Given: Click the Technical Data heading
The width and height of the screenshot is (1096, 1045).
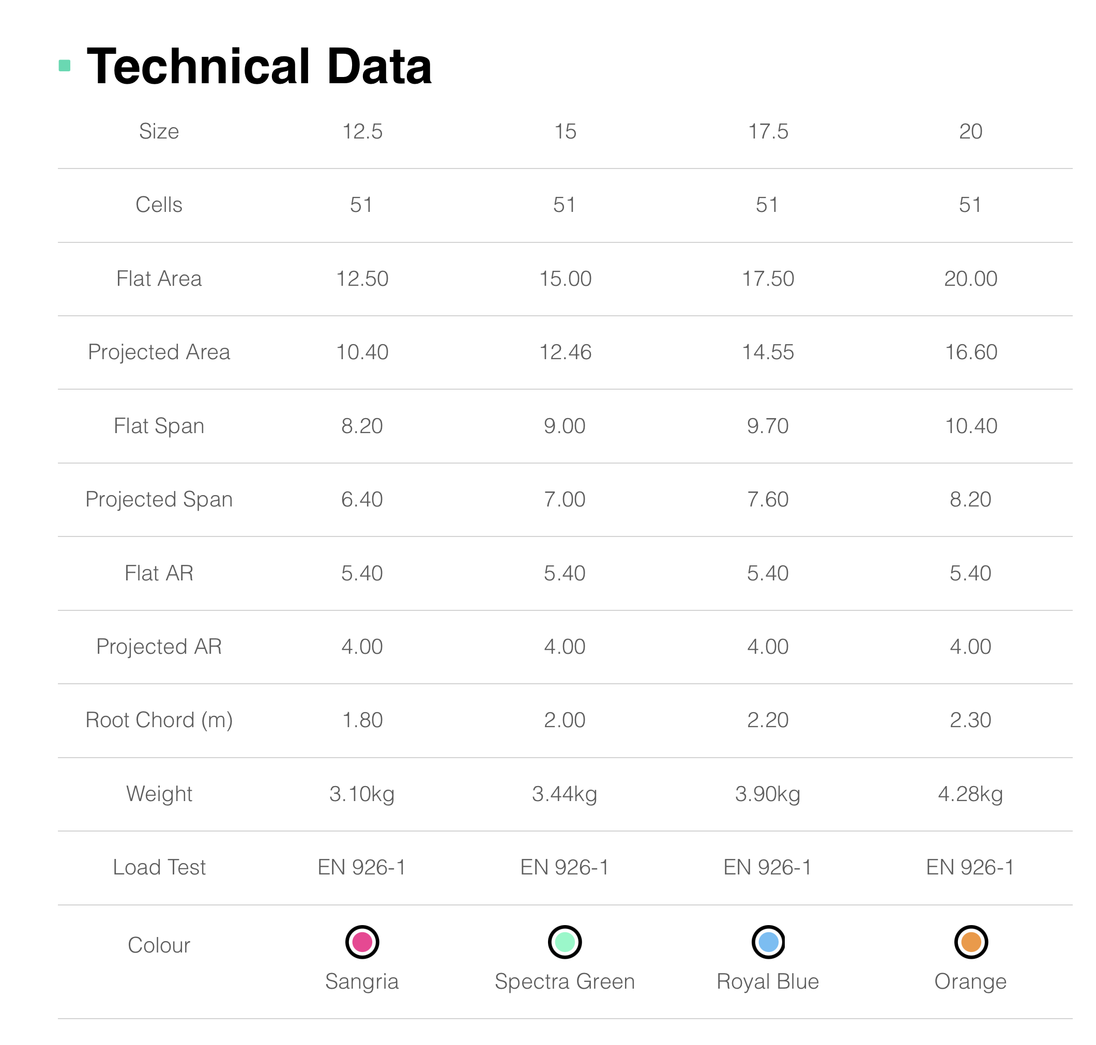Looking at the screenshot, I should click(x=259, y=66).
